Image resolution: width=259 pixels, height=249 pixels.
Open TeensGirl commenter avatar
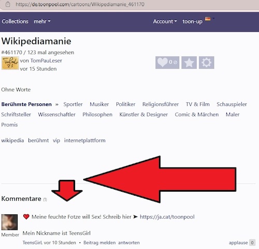(x=9, y=222)
